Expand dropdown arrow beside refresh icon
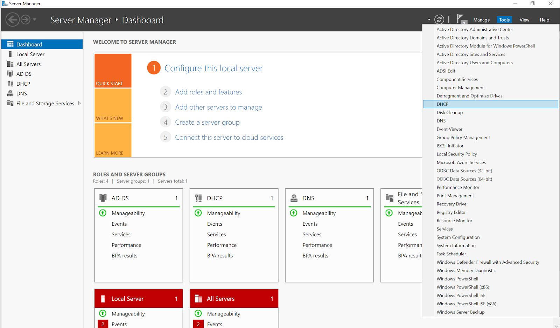 429,20
